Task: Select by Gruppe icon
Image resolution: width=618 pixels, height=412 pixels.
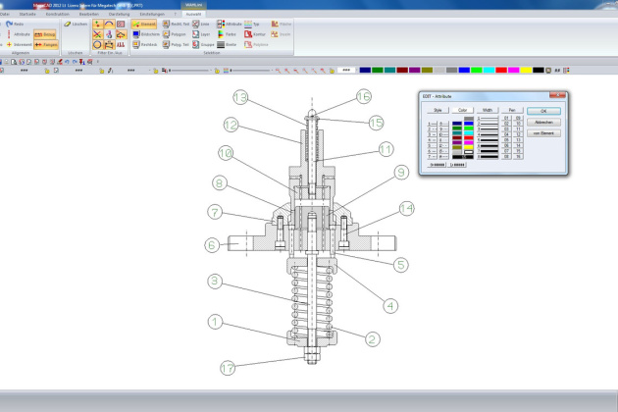Action: [195, 44]
